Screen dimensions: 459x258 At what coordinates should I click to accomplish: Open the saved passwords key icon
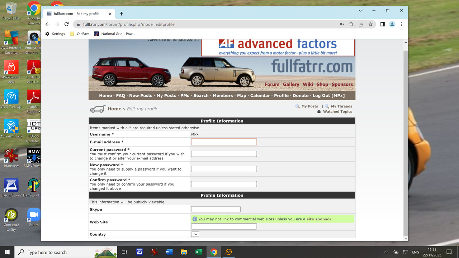(x=342, y=24)
